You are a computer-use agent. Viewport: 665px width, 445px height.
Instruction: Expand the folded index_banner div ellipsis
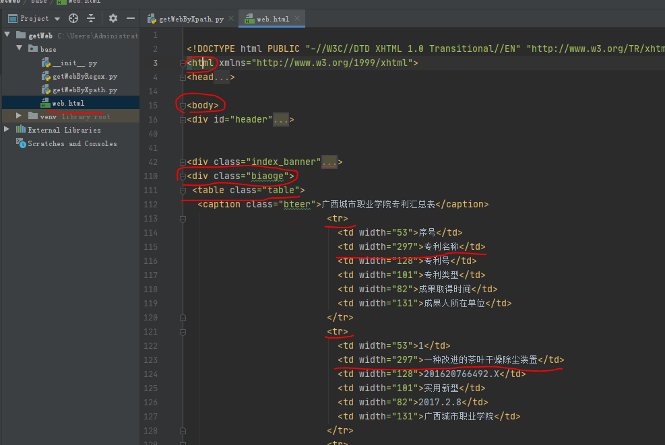(329, 162)
